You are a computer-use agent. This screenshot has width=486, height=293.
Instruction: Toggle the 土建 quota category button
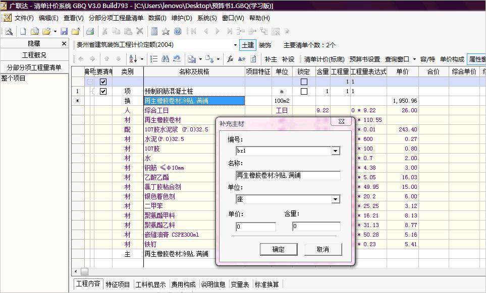pos(248,45)
